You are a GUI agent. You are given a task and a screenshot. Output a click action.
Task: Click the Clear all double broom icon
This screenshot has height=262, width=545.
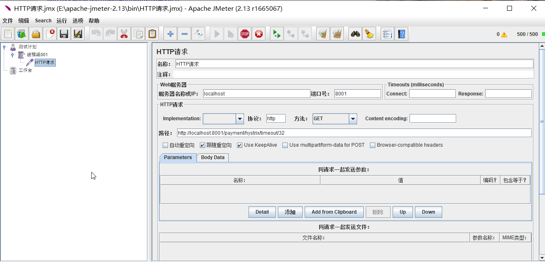click(x=337, y=34)
